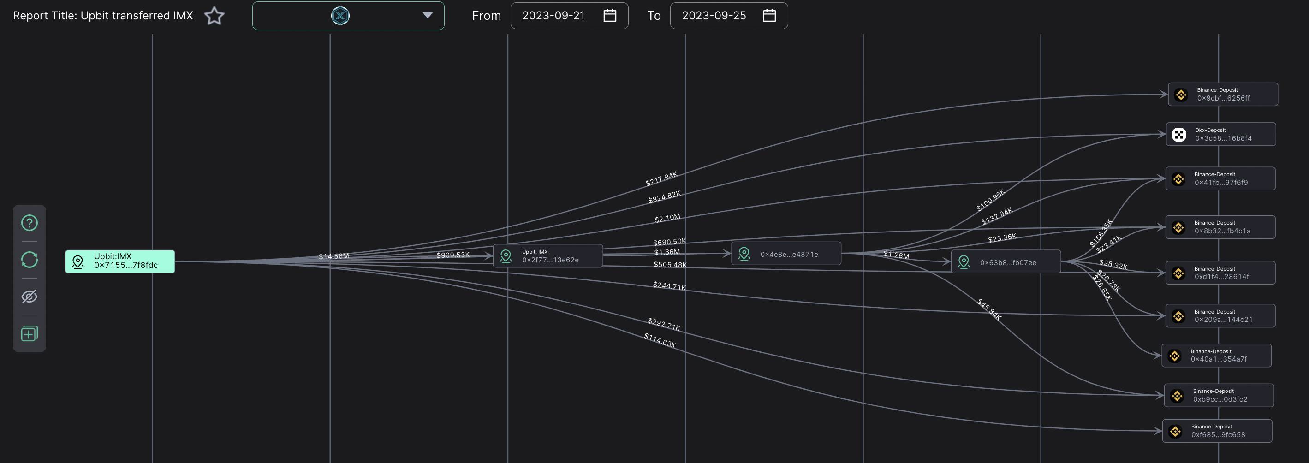The width and height of the screenshot is (1309, 463).
Task: Click the $156.35K transfer edge label
Action: 1101,233
